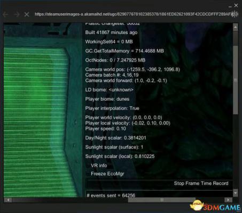Click the forward navigation arrow
The width and height of the screenshot is (242, 213).
tap(17, 14)
